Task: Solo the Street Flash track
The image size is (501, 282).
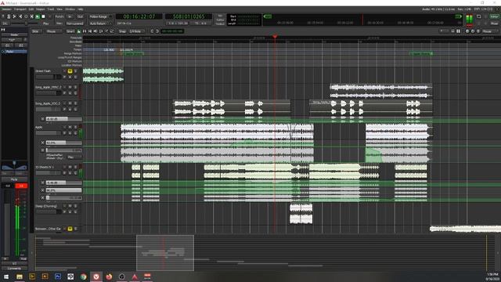Action: (75, 71)
